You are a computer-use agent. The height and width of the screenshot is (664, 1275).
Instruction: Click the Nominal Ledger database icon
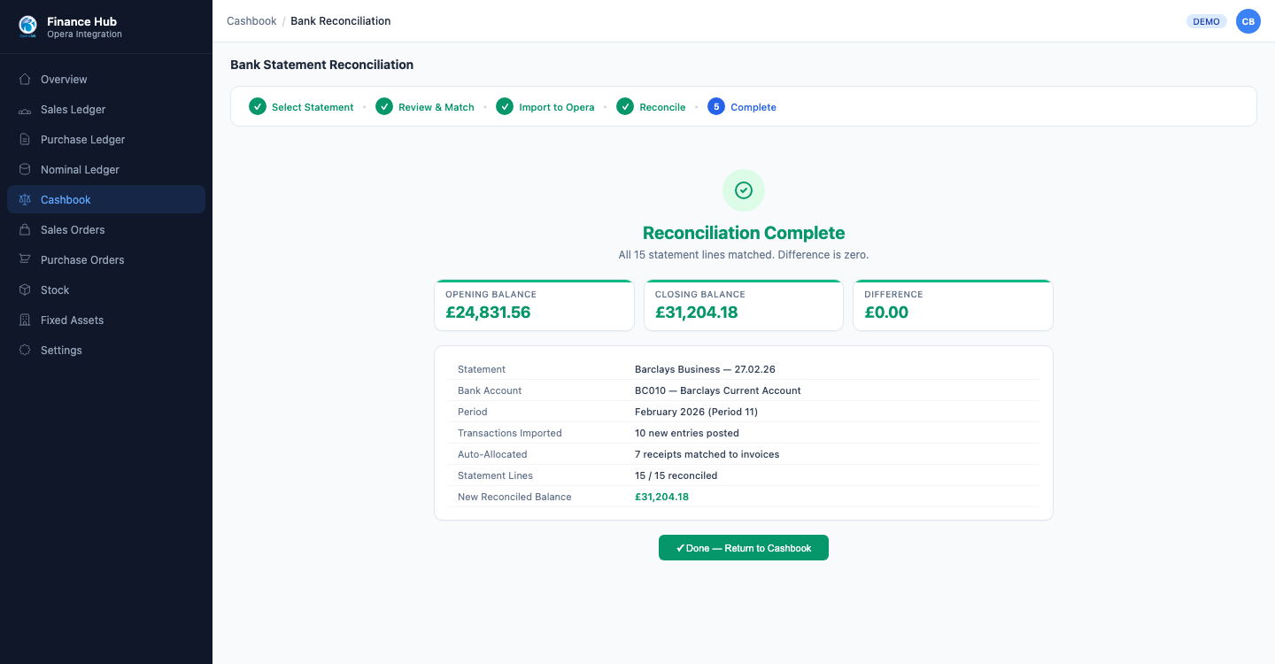pos(25,170)
